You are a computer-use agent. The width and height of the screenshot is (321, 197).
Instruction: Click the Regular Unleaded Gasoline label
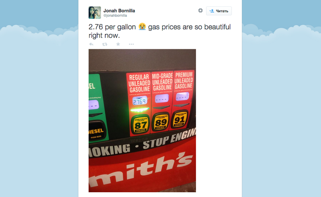coord(140,84)
